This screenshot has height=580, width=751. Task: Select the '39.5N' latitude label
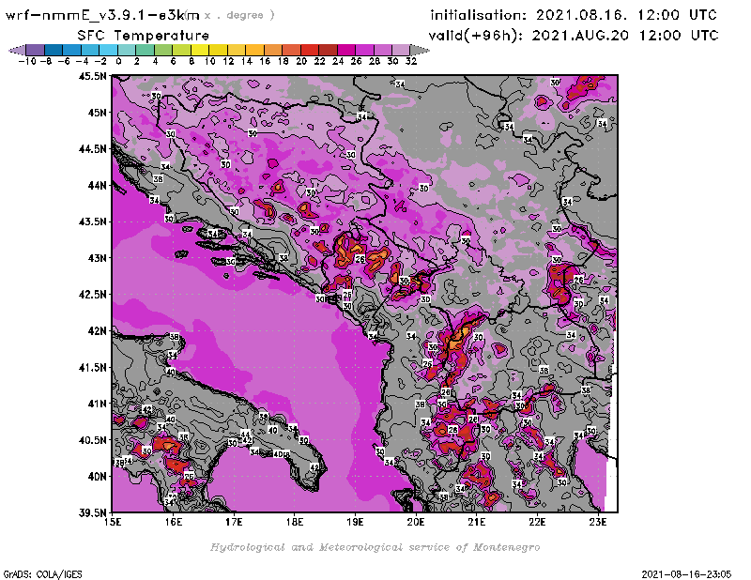tap(92, 513)
